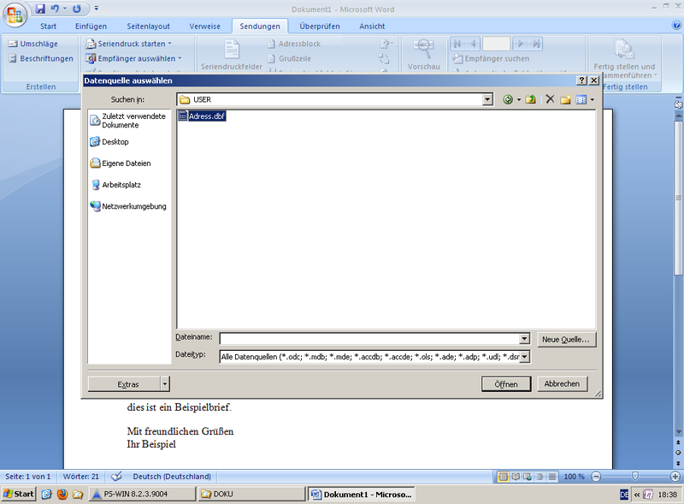Click the Deutsch (Deutschland) language status
Screen dimensions: 684x504
[172, 477]
